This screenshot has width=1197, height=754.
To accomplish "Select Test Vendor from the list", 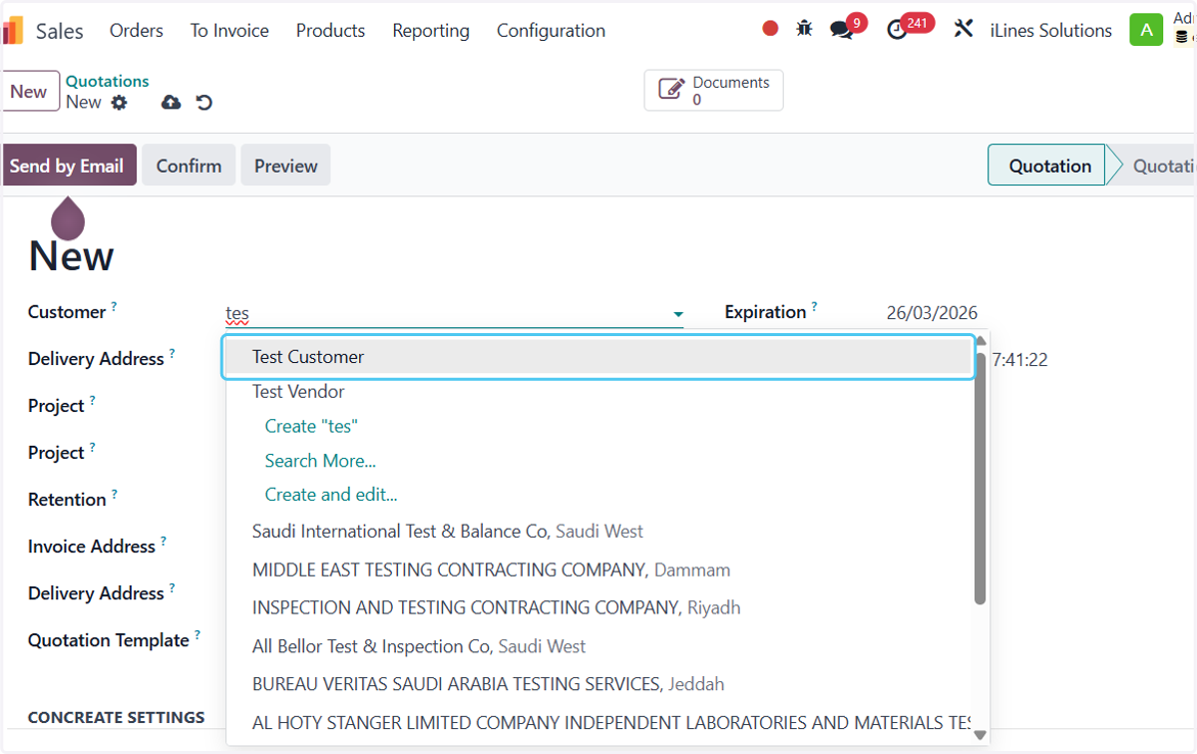I will tap(598, 392).
